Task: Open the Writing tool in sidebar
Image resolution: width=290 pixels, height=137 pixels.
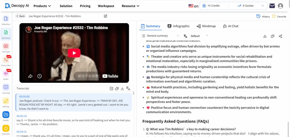Action: (x=6, y=102)
